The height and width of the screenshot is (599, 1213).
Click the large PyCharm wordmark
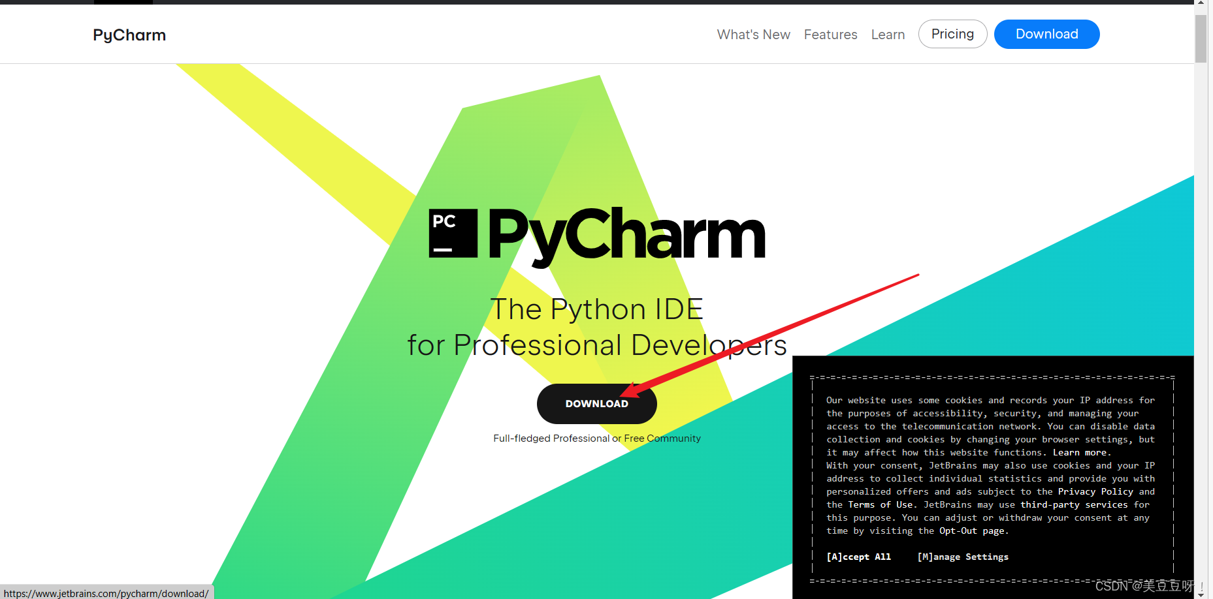pos(626,236)
